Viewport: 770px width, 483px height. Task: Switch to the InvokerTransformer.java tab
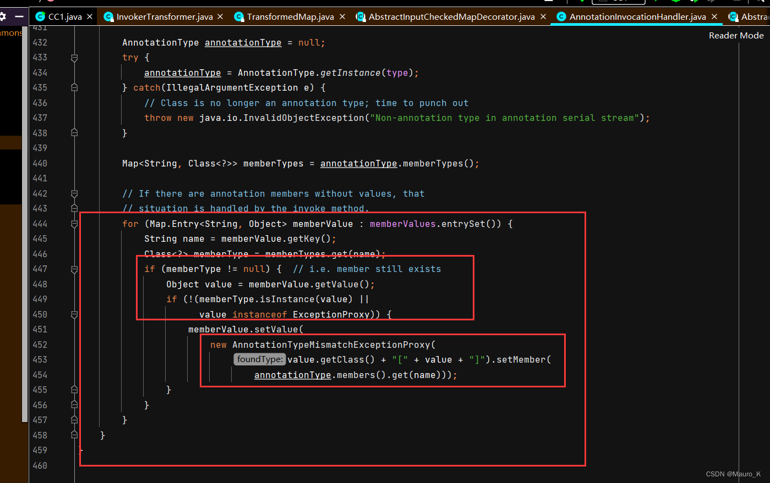click(x=165, y=17)
